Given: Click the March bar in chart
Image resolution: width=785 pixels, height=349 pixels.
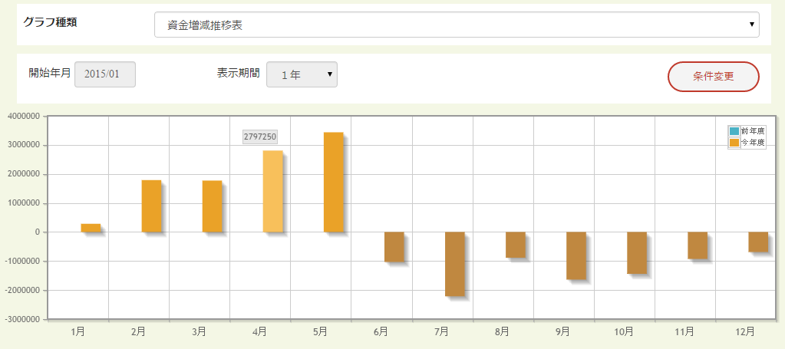Looking at the screenshot, I should tap(212, 206).
